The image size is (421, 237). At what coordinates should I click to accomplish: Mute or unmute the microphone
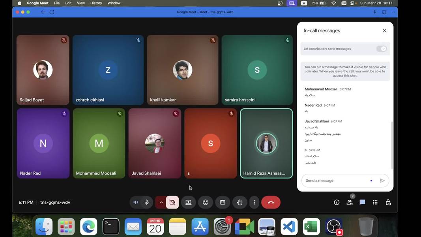click(x=146, y=202)
